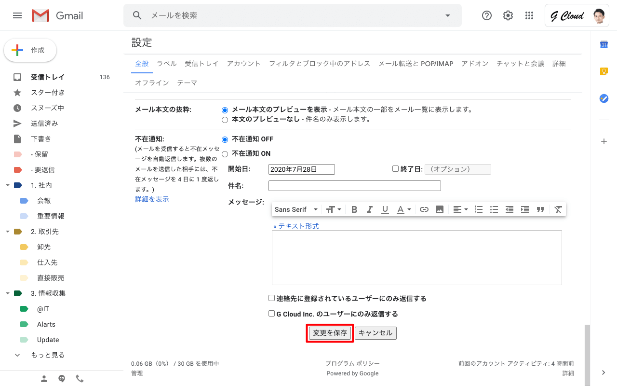The width and height of the screenshot is (617, 386).
Task: Open the Google apps grid icon
Action: (529, 15)
